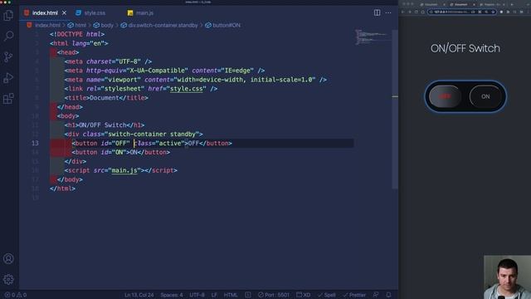Close the index.html tab
The height and width of the screenshot is (299, 531).
click(x=65, y=13)
